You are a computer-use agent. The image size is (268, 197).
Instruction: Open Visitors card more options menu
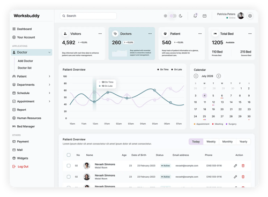tap(100, 34)
